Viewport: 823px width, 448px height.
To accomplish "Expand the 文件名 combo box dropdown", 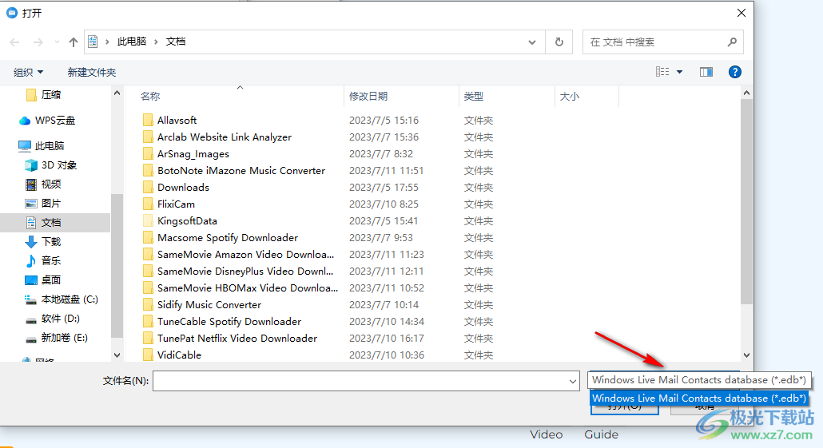I will point(573,382).
